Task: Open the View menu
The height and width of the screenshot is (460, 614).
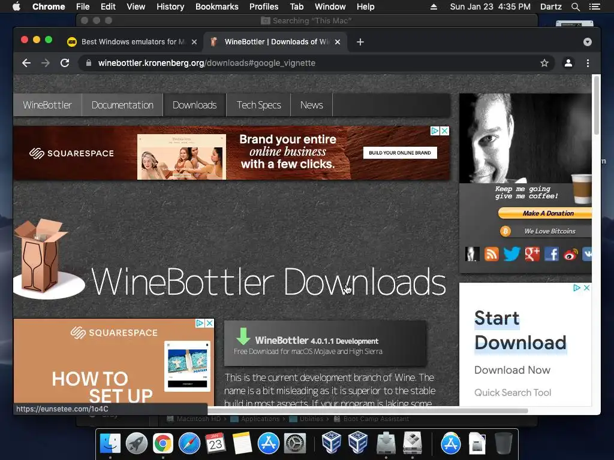Action: 136,7
